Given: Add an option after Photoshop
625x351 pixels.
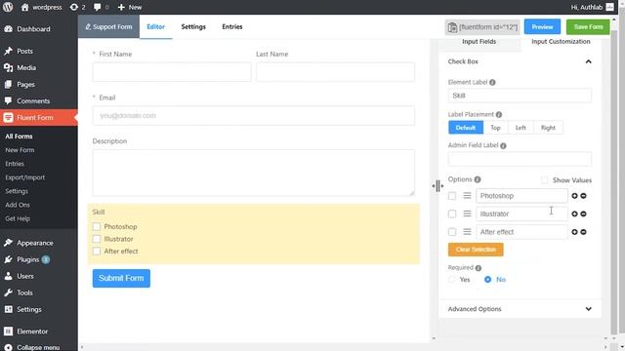Looking at the screenshot, I should pos(574,196).
